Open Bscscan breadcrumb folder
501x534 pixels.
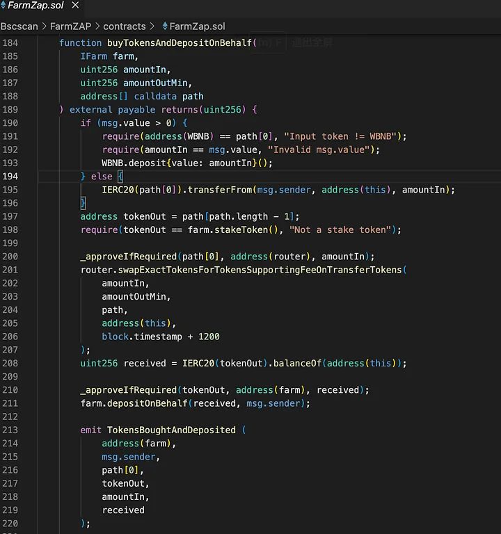[21, 26]
